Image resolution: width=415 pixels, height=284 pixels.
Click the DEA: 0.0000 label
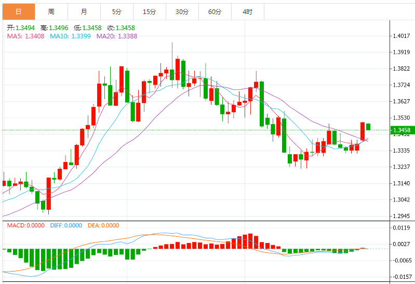tap(103, 225)
